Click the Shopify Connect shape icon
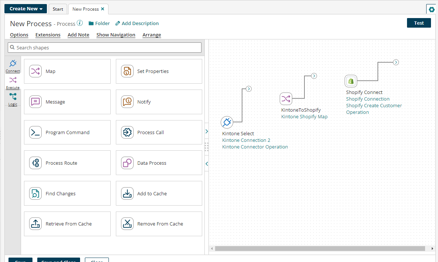438x262 pixels. tap(351, 81)
